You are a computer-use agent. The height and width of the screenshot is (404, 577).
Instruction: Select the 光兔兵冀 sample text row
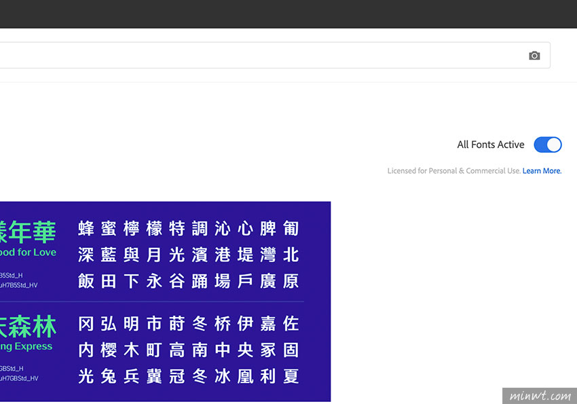pyautogui.click(x=188, y=376)
